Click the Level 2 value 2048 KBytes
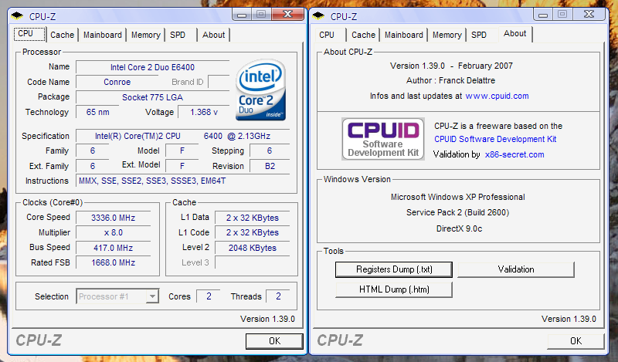 click(x=253, y=248)
